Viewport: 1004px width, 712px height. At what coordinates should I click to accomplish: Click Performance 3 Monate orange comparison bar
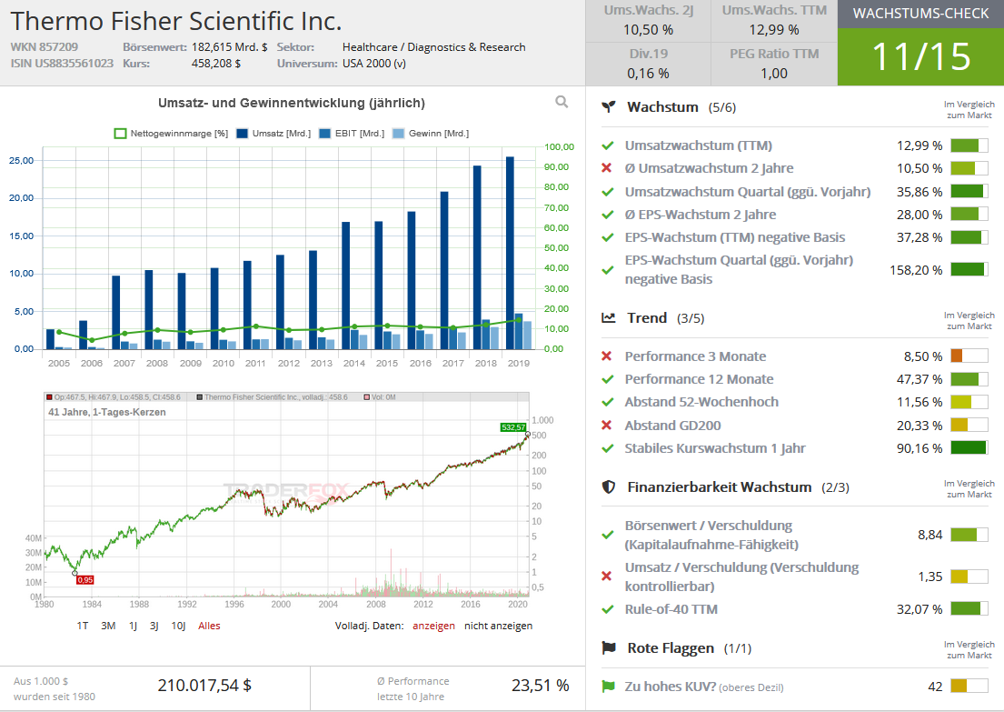(969, 356)
